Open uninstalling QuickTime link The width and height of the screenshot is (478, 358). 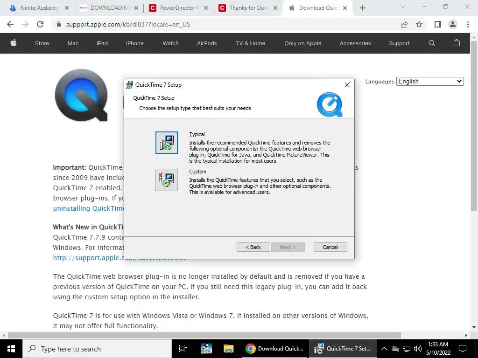(88, 208)
